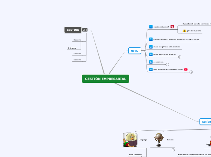Select the Language topic label
Viewport: 211px width, 157px height.
point(143,140)
